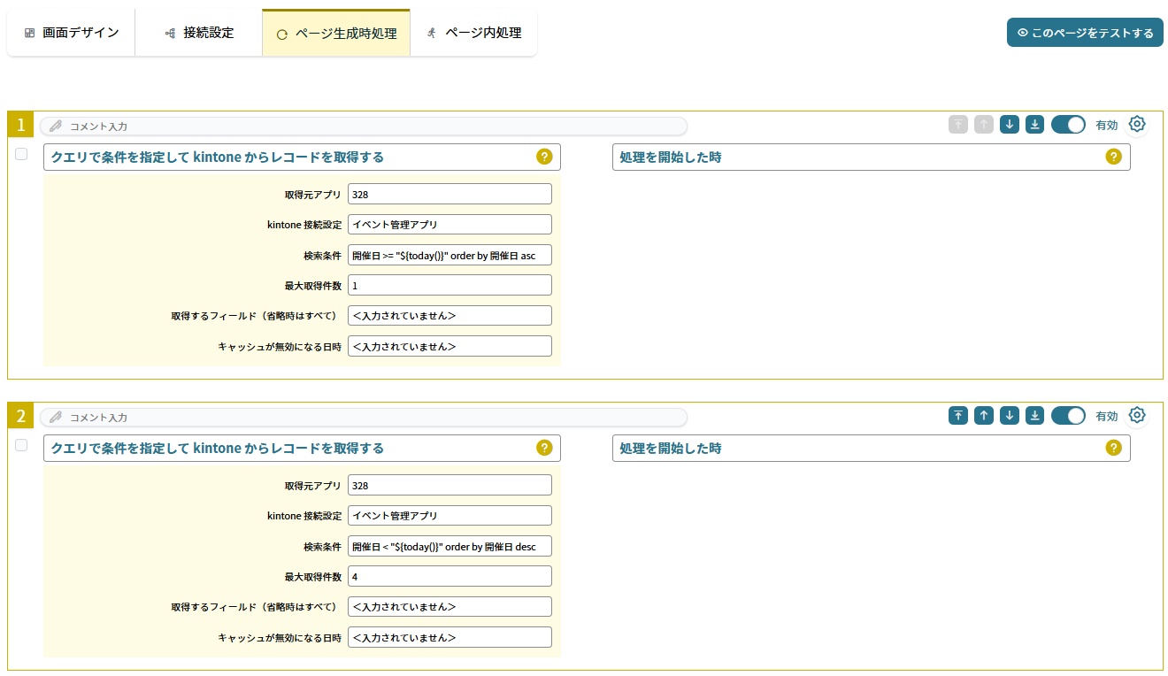Tick the checkbox of block 2
The image size is (1168, 676).
(21, 445)
